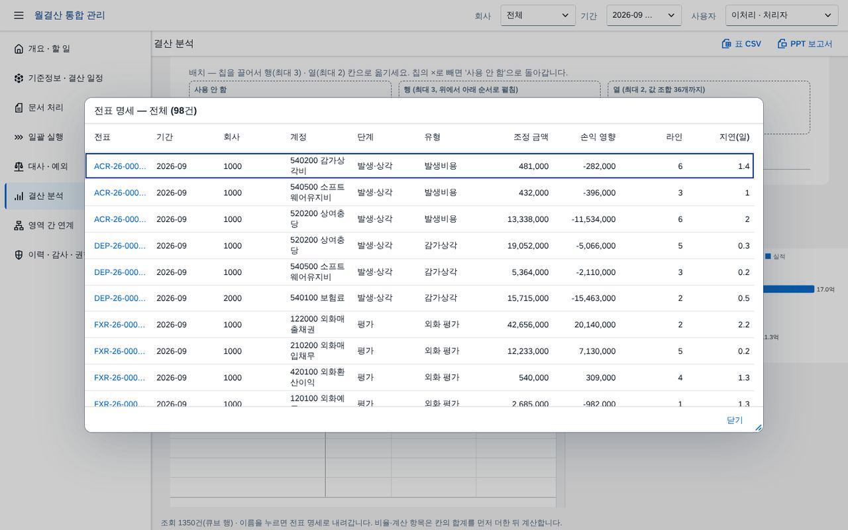Click company cell 2000
The height and width of the screenshot is (530, 848).
point(233,298)
